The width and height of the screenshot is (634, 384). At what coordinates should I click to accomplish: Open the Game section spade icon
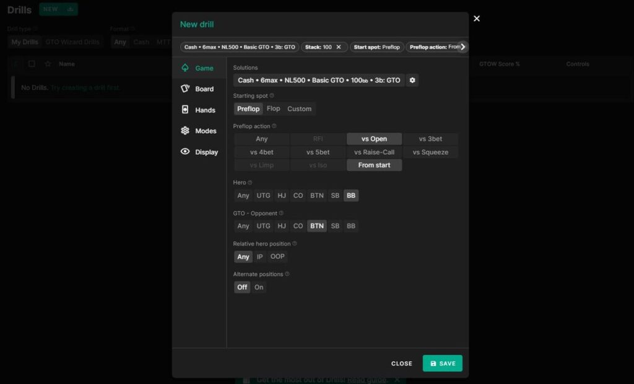click(185, 68)
